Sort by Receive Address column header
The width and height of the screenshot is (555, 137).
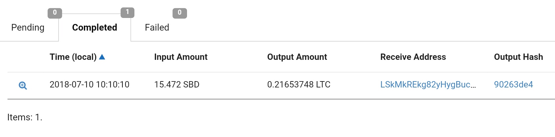click(413, 57)
